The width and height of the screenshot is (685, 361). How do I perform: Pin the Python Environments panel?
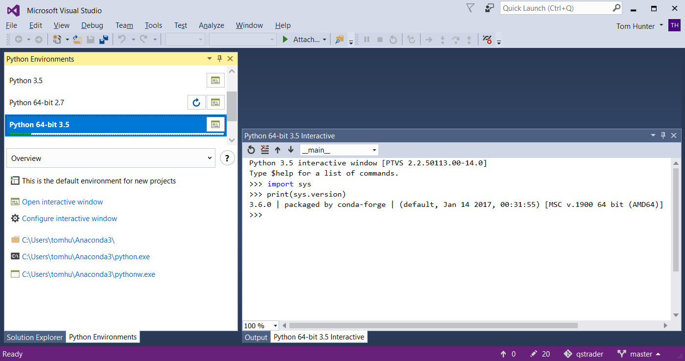[x=220, y=59]
